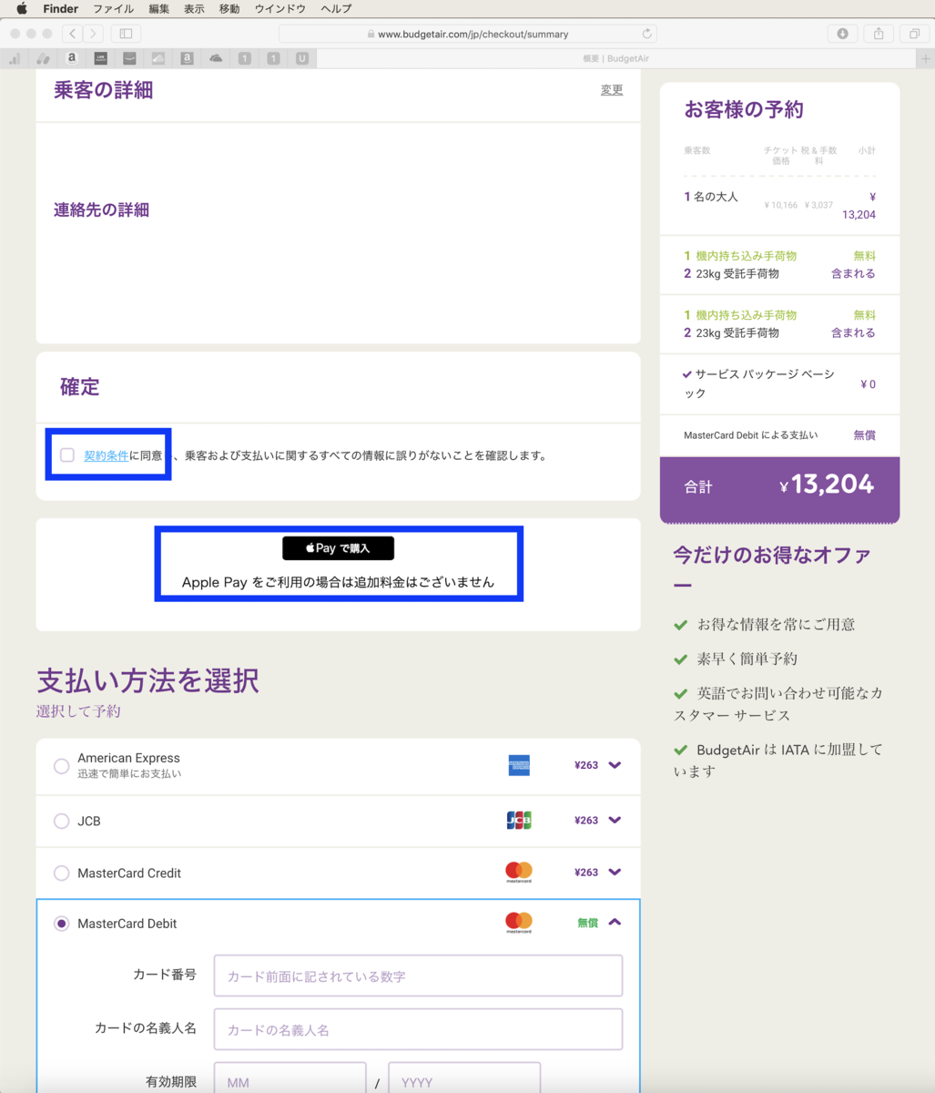
Task: Select JCB payment radio button
Action: pos(61,821)
